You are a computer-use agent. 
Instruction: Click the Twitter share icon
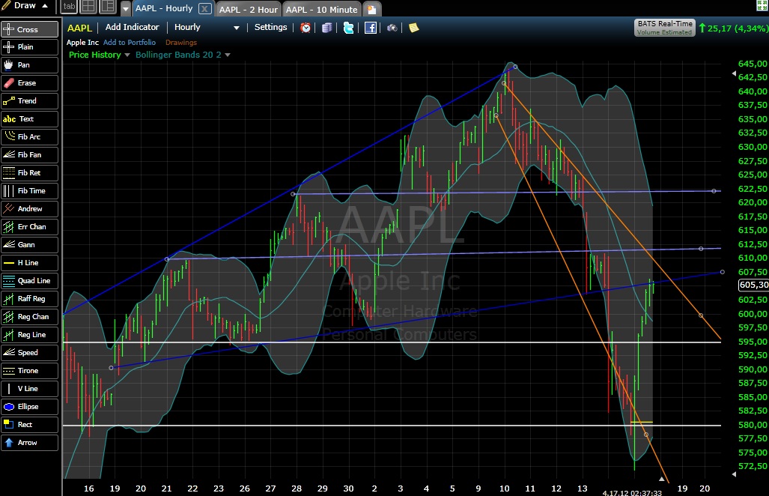[348, 27]
